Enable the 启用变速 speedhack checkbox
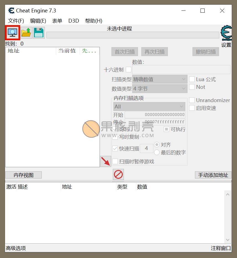Viewport: 237px width, 258px height. [192, 108]
